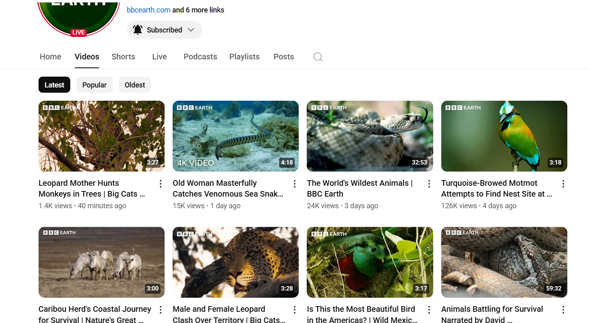Expand the '6 more links' channel links

click(x=205, y=10)
